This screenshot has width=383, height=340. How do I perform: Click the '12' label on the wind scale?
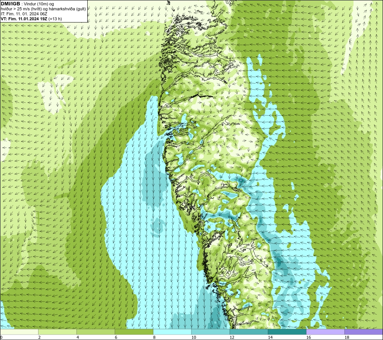232,338
